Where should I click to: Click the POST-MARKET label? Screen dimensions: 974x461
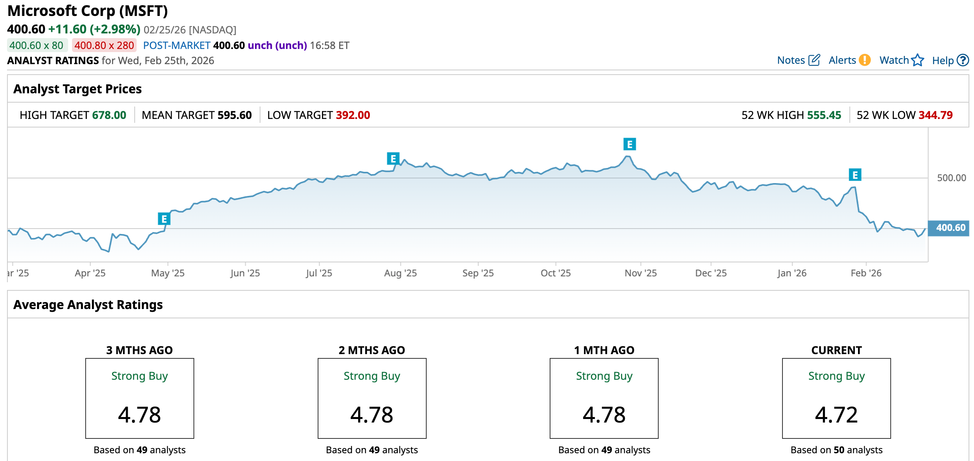177,45
